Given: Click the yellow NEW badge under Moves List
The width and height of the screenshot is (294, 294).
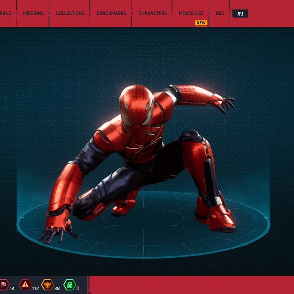Looking at the screenshot, I should [201, 23].
